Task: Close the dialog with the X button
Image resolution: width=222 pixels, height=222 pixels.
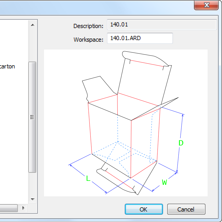Action: click(x=206, y=5)
